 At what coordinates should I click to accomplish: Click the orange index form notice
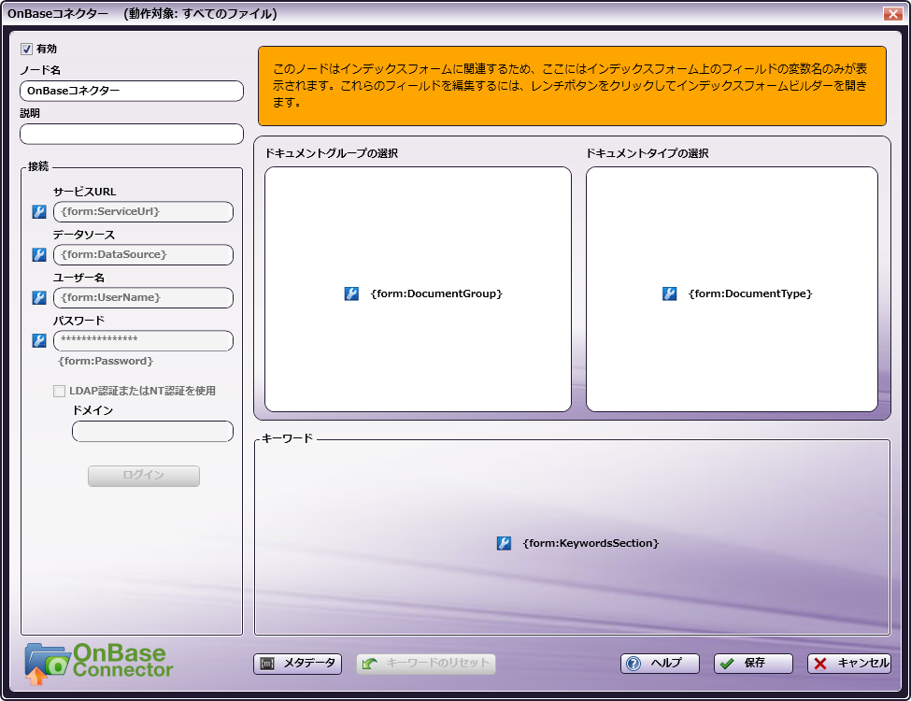click(572, 86)
